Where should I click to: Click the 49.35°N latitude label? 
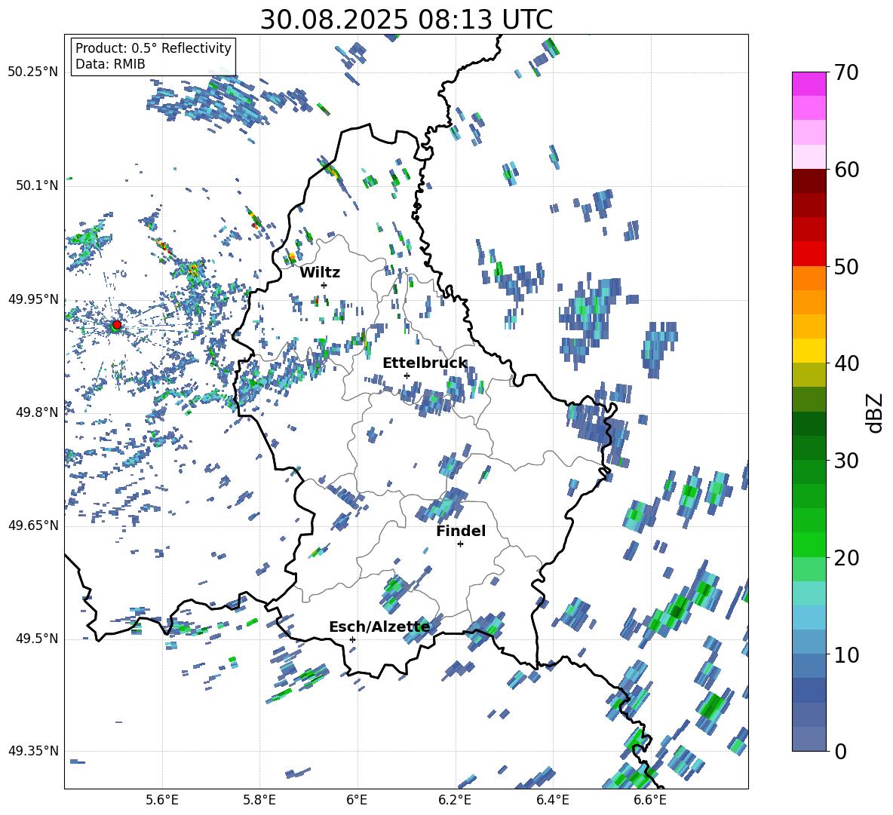33,751
